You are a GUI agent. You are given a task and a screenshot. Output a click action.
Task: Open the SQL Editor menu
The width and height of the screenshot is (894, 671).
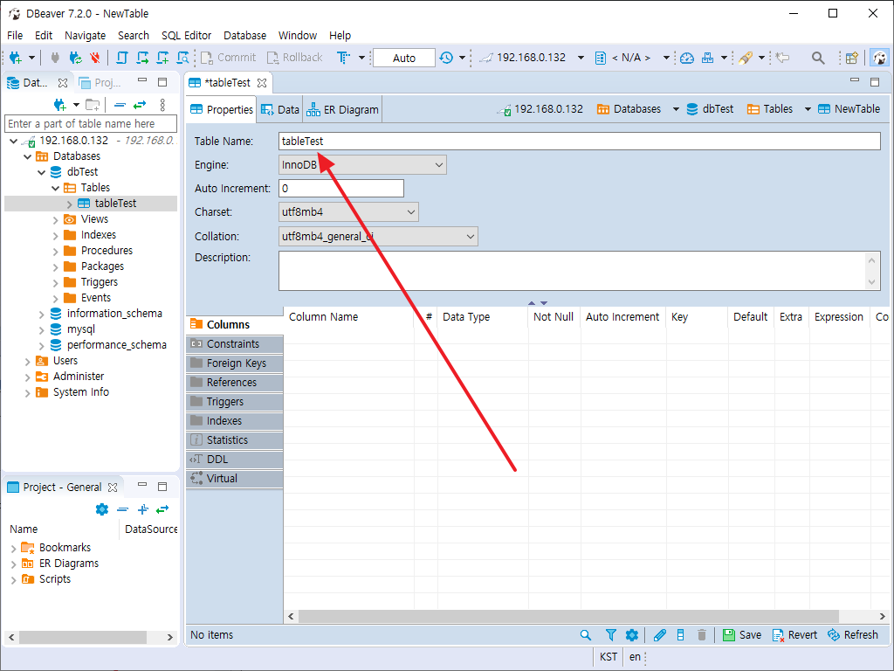tap(187, 35)
